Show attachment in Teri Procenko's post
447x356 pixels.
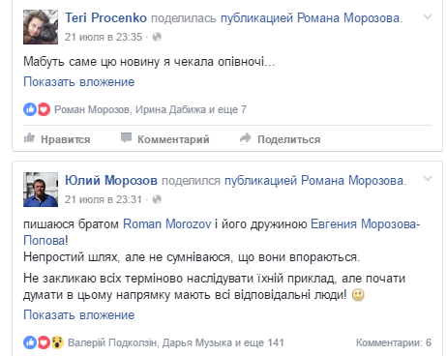coord(78,82)
